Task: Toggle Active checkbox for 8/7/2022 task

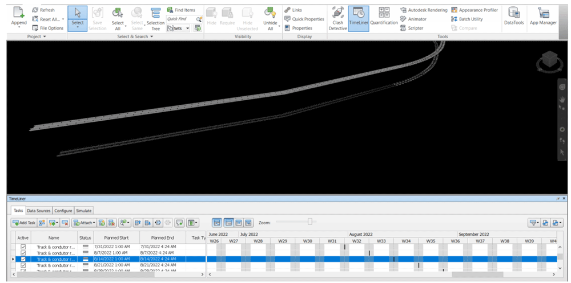Action: [23, 253]
